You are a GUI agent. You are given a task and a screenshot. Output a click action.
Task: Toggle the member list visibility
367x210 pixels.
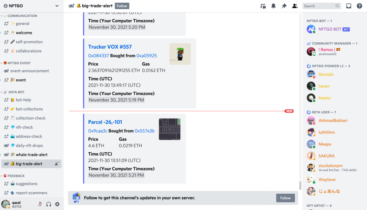295,6
